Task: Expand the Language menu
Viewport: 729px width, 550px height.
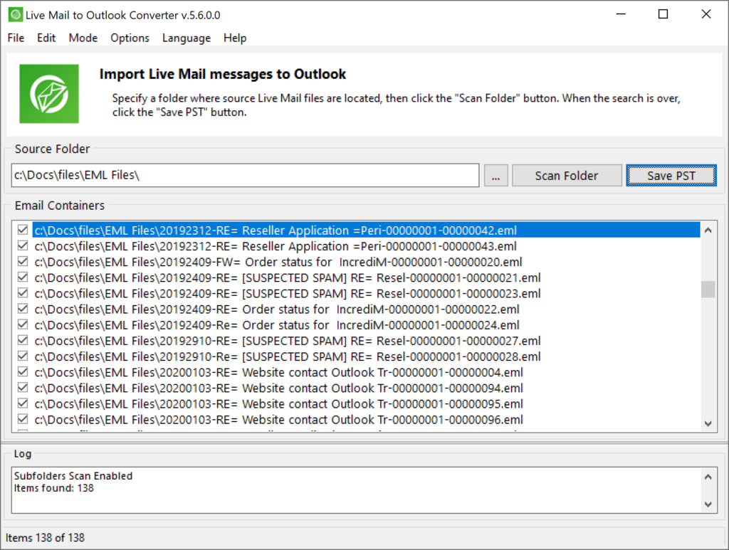Action: 186,38
